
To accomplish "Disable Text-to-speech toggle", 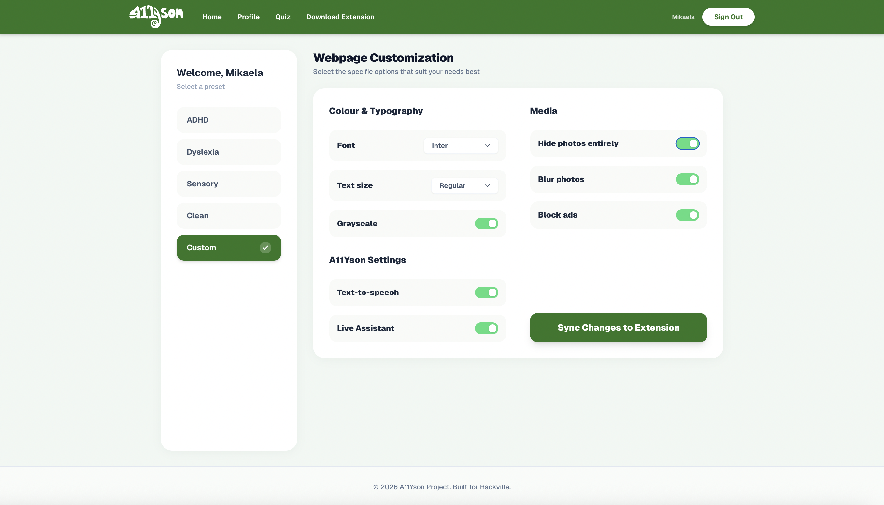I will tap(486, 293).
